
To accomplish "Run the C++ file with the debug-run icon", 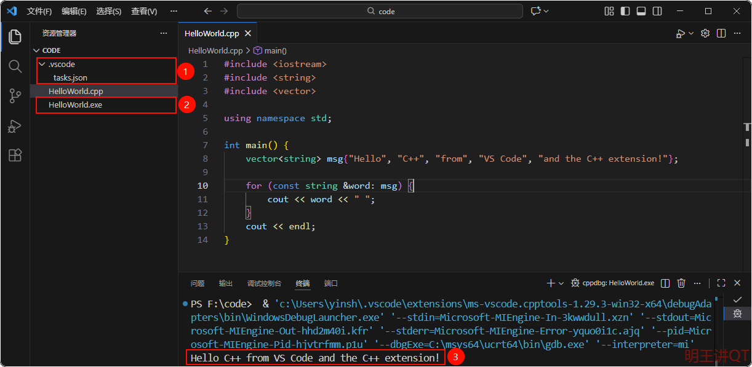I will click(681, 33).
